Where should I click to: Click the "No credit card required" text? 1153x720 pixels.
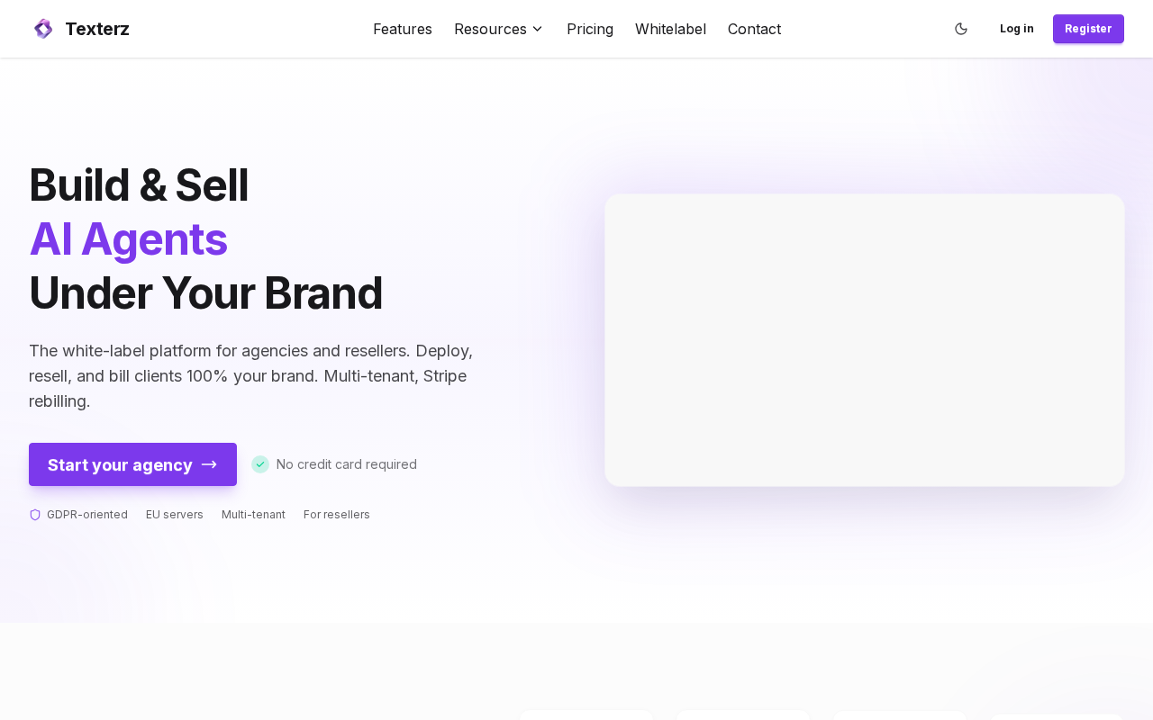pos(347,464)
